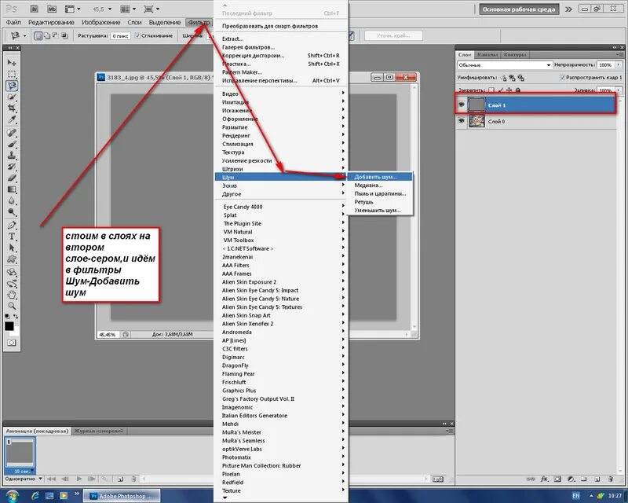Launch Mini Bridge

tap(52, 9)
